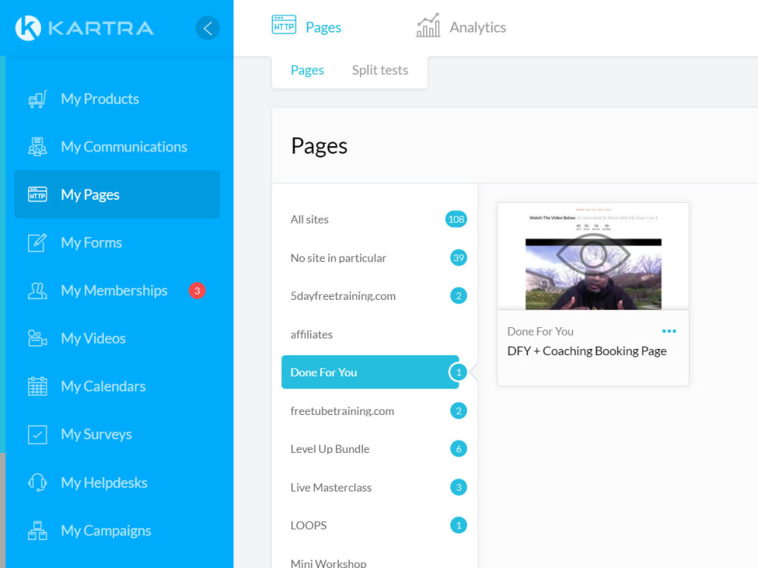Screen dimensions: 758x568
Task: Click the red Memberships notification badge
Action: click(x=197, y=291)
